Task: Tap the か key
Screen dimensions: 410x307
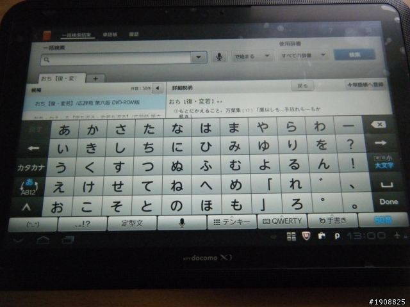Action: pyautogui.click(x=92, y=129)
